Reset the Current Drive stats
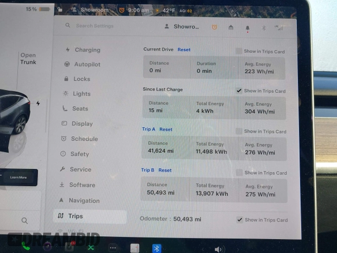The height and width of the screenshot is (253, 337). tap(184, 49)
